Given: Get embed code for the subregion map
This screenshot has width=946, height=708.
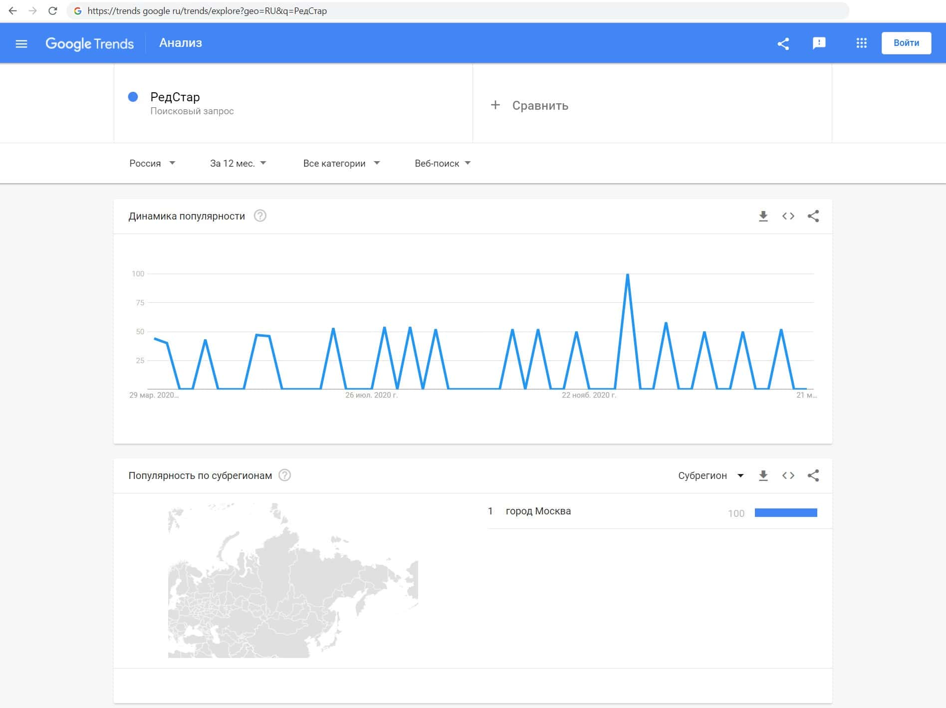Looking at the screenshot, I should tap(788, 475).
